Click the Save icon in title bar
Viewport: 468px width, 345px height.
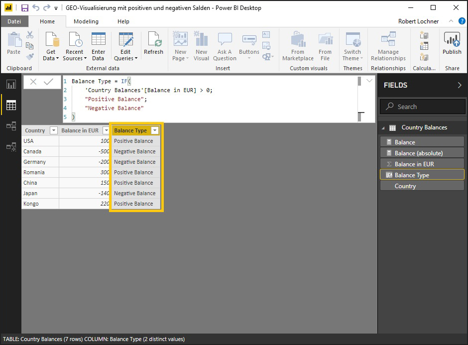tap(24, 8)
